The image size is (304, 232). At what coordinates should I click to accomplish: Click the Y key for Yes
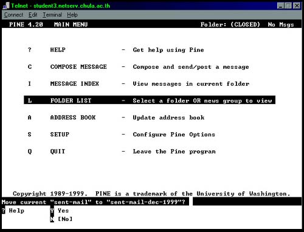click(52, 211)
